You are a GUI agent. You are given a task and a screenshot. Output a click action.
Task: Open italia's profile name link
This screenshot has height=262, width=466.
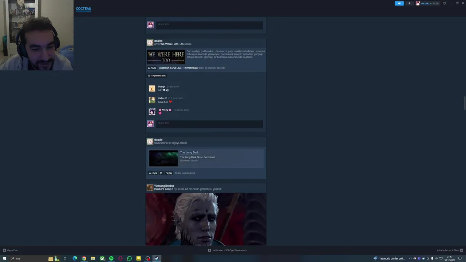click(x=164, y=98)
